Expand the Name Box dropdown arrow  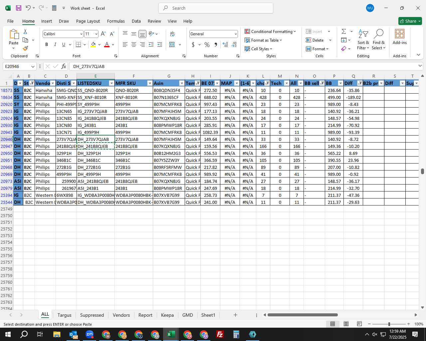33,66
